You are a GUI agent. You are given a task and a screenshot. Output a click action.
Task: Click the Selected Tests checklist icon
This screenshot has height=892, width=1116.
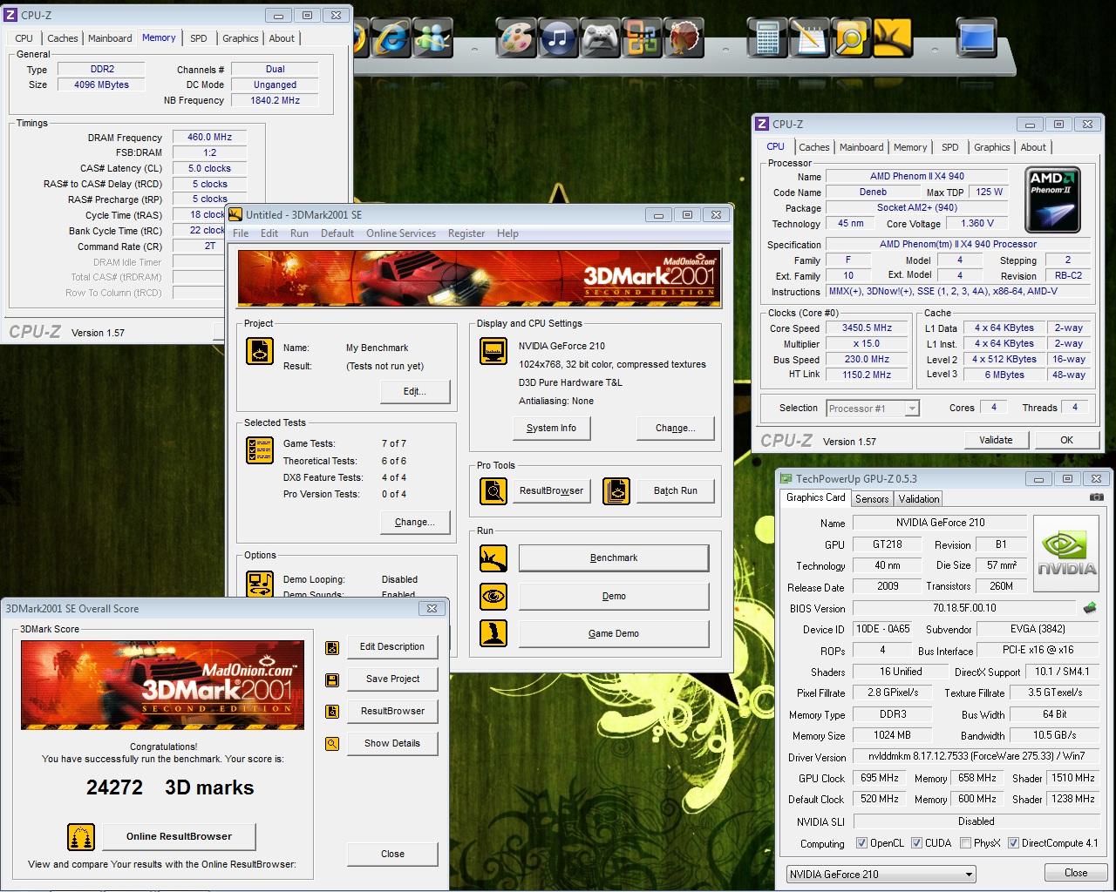tap(260, 449)
